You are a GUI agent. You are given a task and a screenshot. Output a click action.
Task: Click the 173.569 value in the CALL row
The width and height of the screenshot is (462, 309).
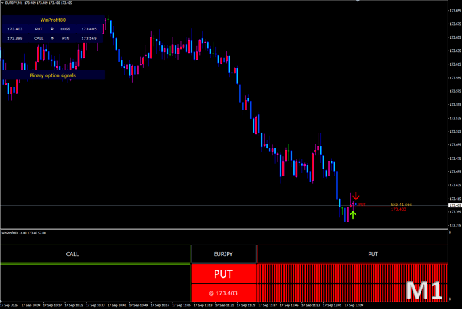(x=89, y=39)
